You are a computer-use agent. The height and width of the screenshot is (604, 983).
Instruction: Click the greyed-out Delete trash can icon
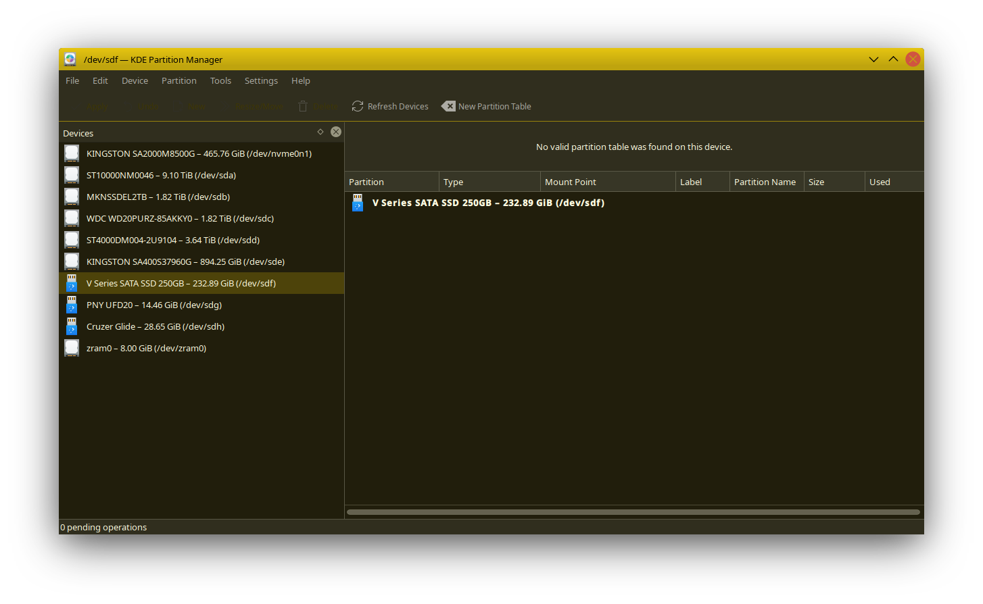pos(303,106)
